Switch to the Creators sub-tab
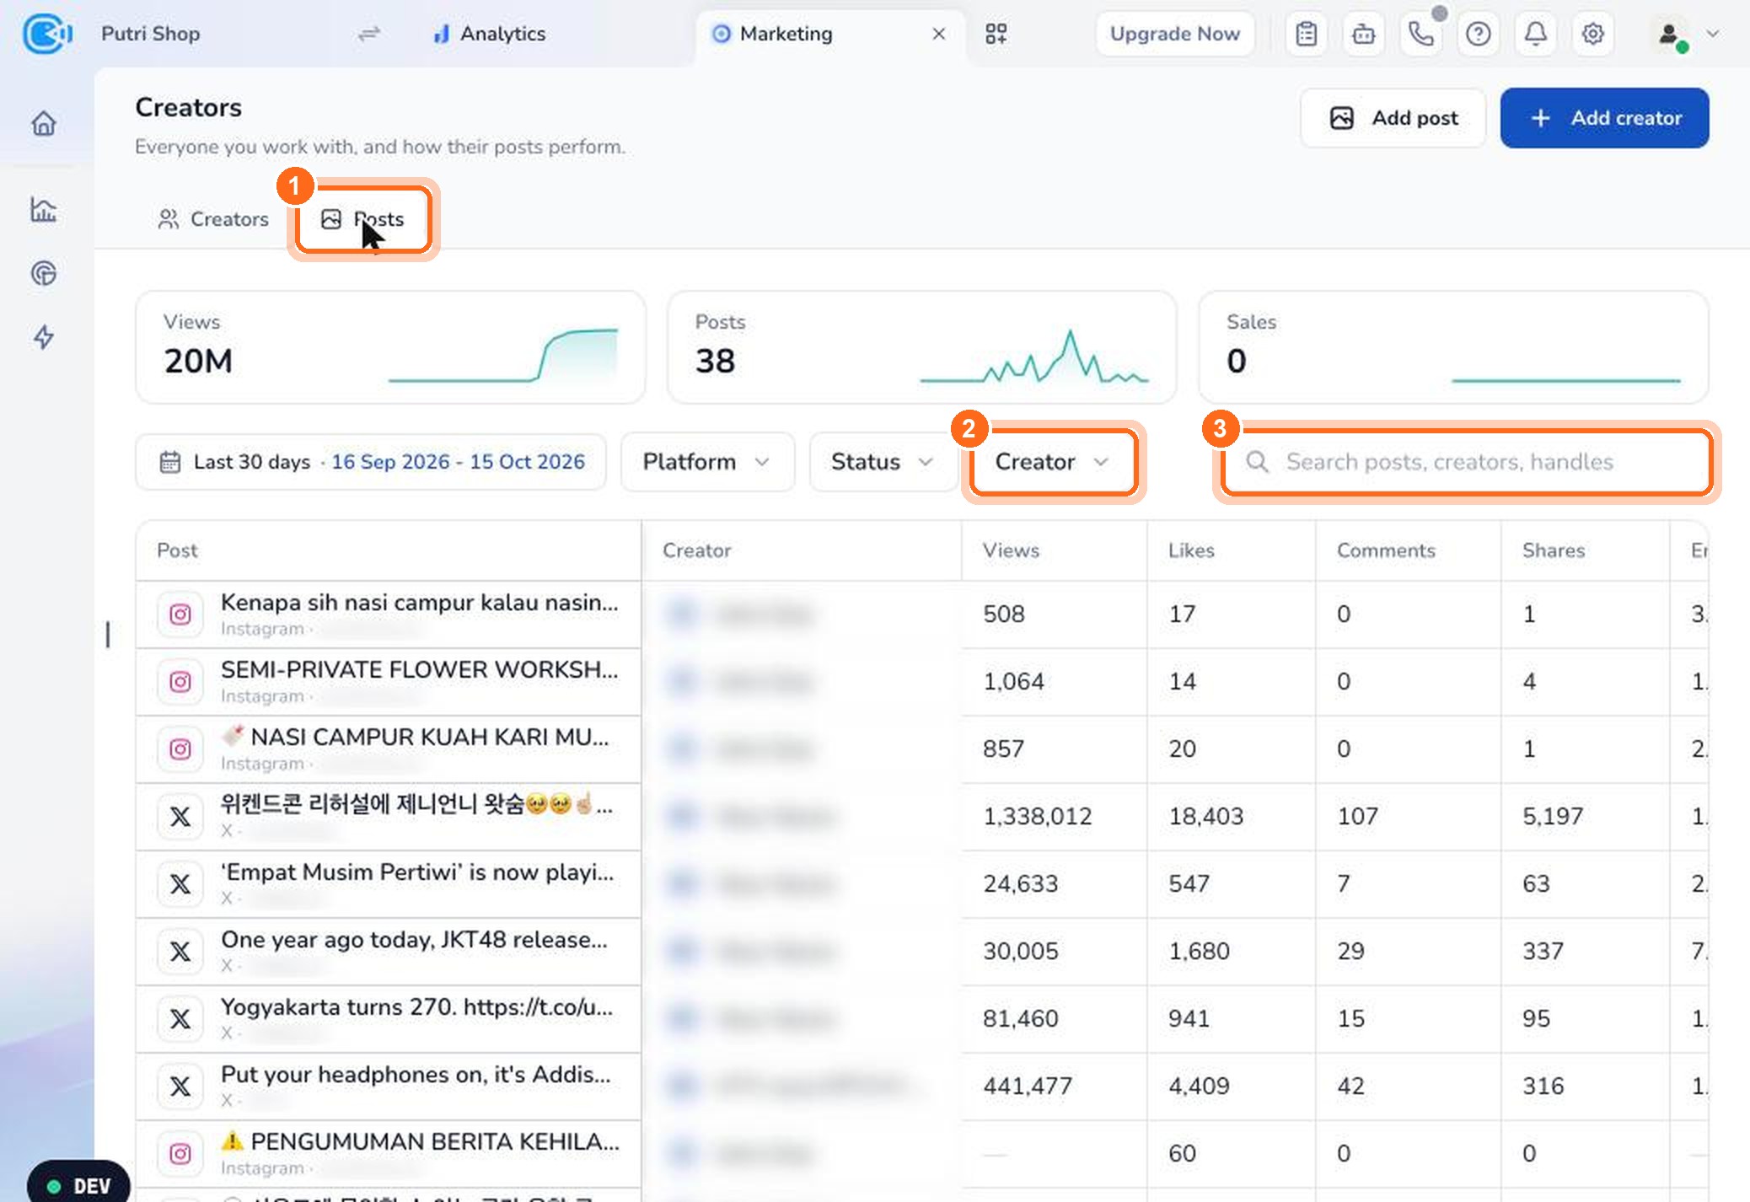 tap(213, 219)
